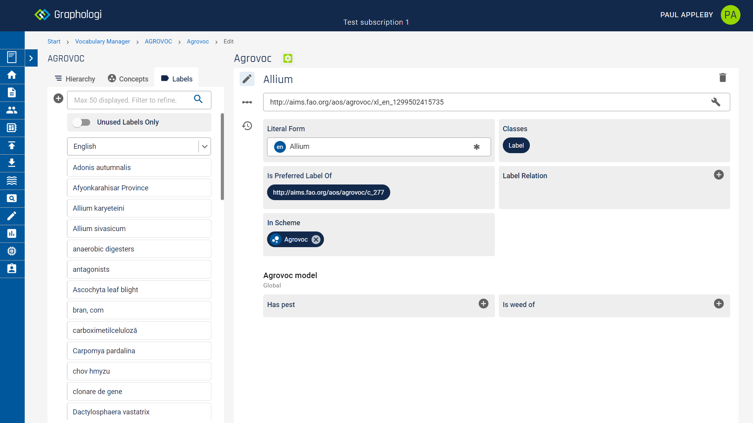Click the URI node-link icon
Image resolution: width=753 pixels, height=423 pixels.
247,102
